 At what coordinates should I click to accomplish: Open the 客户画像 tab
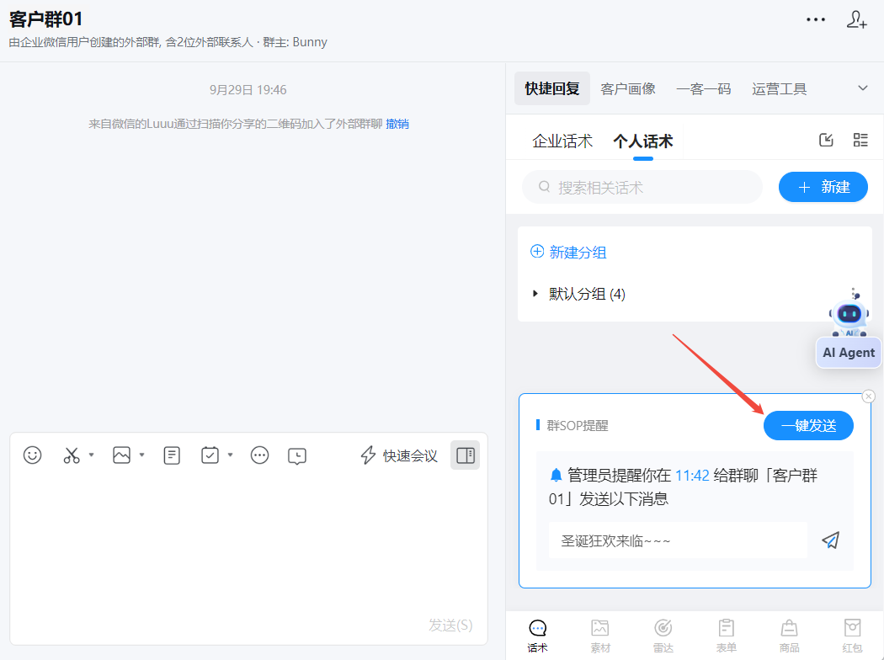click(x=628, y=88)
